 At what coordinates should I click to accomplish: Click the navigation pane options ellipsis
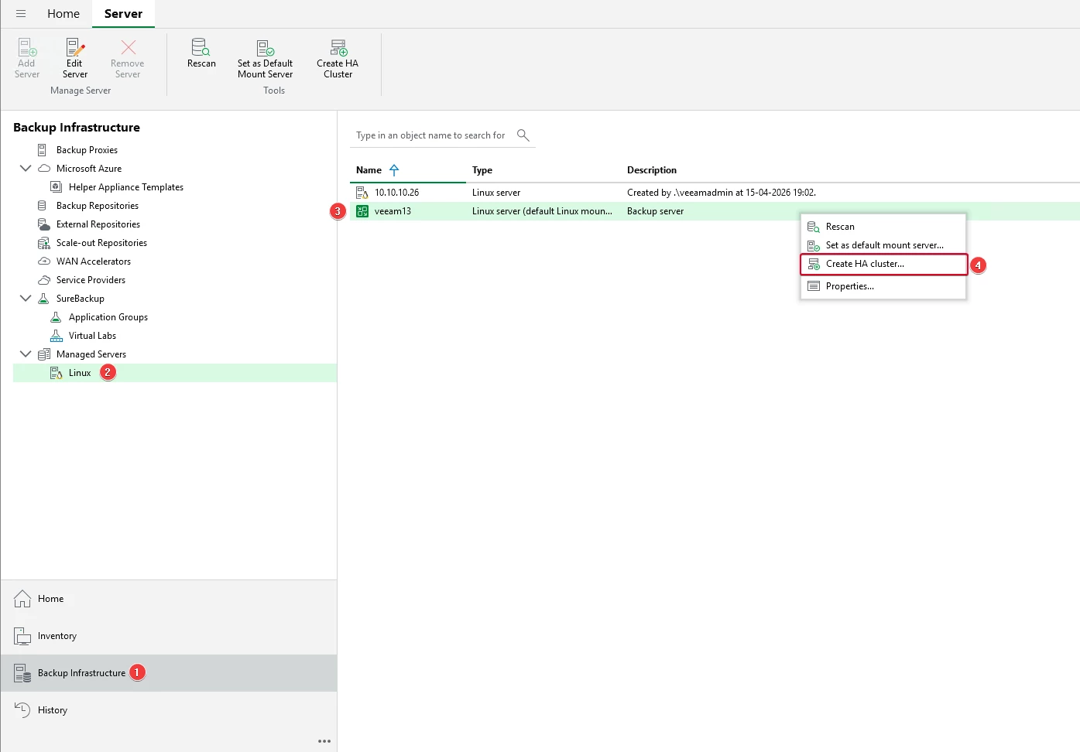point(324,741)
